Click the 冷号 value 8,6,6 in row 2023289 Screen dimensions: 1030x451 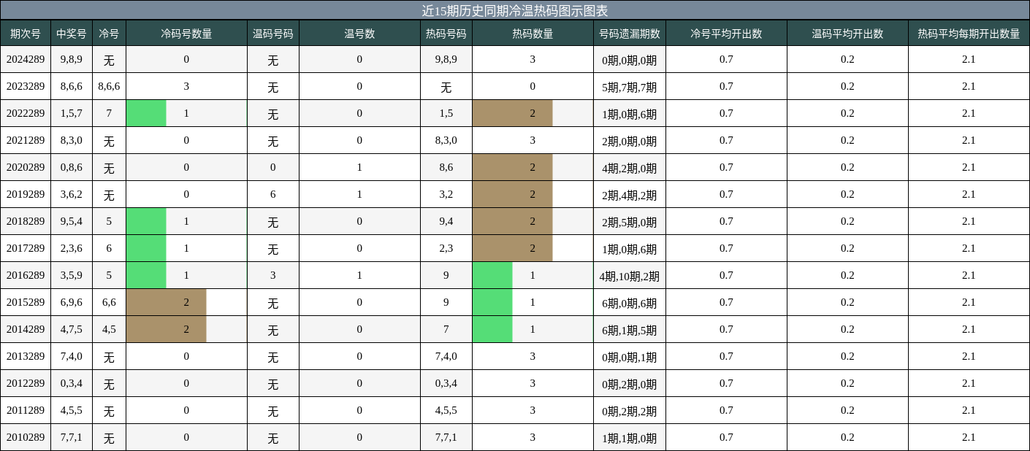(x=108, y=86)
